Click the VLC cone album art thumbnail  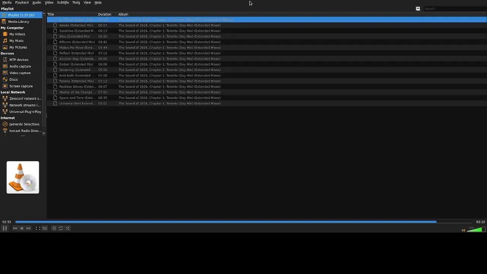tap(23, 177)
